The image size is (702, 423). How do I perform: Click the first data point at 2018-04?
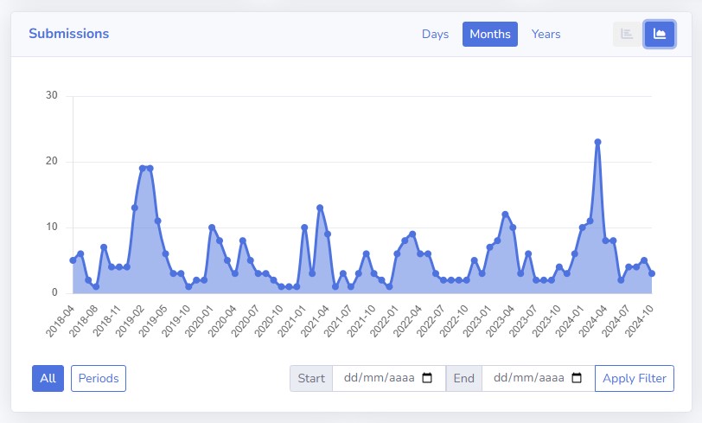tap(73, 260)
